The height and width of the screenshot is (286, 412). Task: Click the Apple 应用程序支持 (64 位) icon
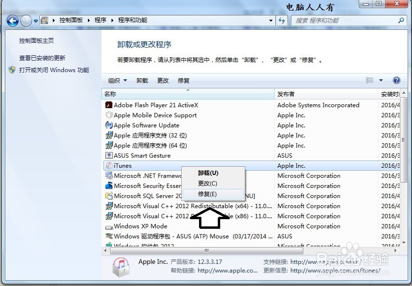pyautogui.click(x=109, y=146)
